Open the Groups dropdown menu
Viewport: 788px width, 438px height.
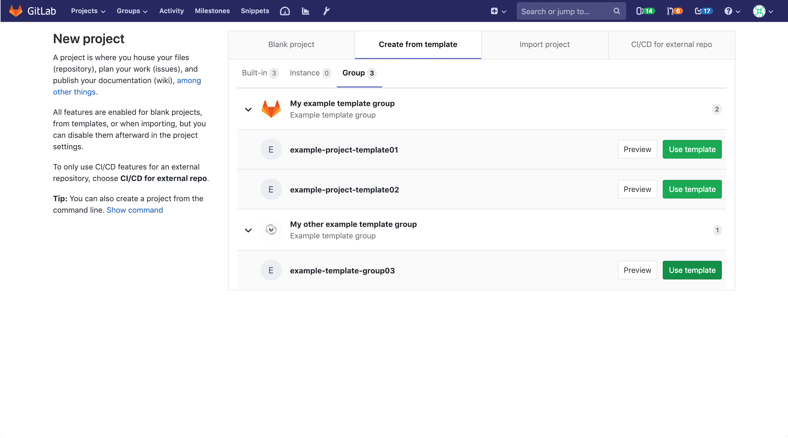click(132, 11)
